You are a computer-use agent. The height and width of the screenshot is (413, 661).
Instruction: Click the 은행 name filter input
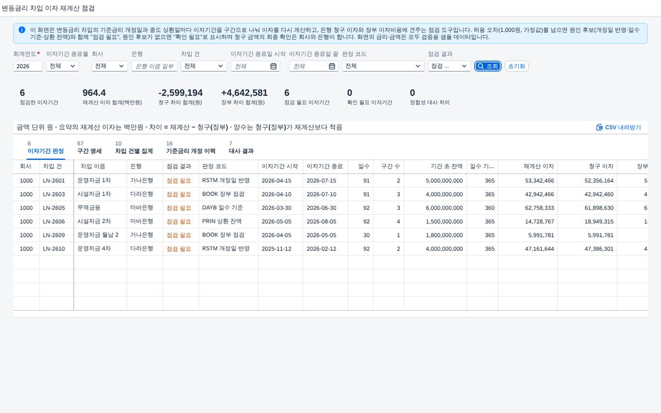tap(155, 66)
